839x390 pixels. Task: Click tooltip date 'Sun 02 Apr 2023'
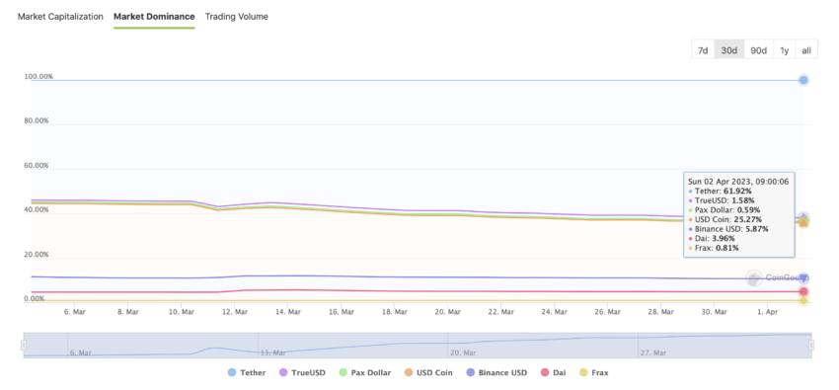click(715, 182)
